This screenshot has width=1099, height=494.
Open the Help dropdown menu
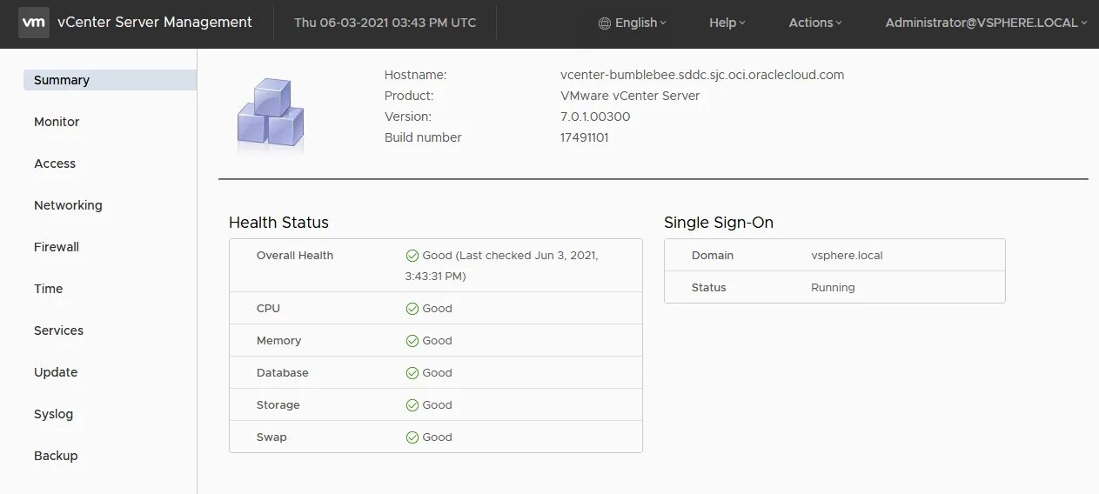[x=727, y=23]
